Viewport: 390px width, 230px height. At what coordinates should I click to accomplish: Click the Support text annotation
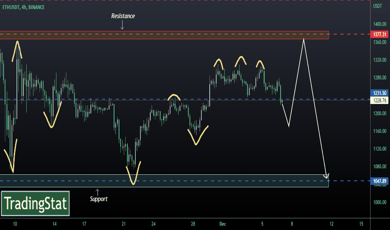tap(98, 199)
